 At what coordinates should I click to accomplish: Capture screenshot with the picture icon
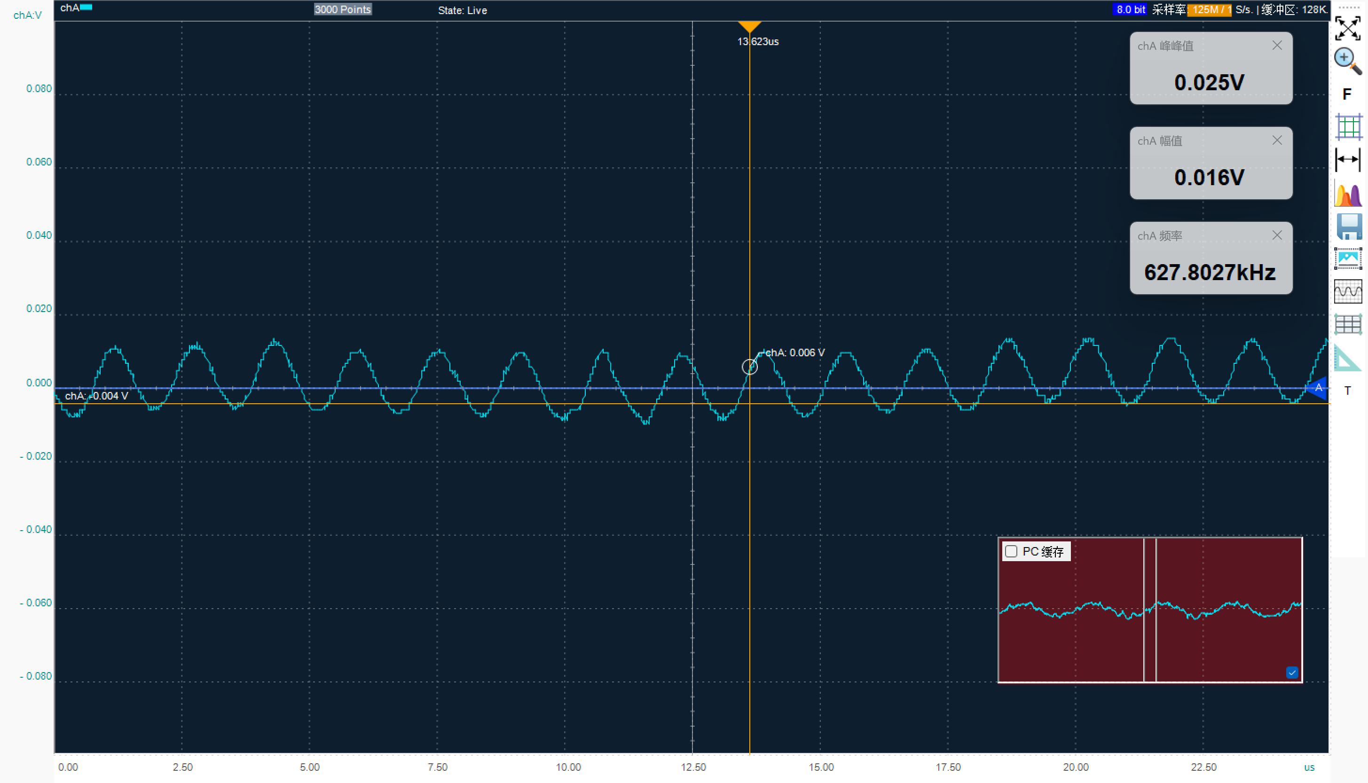1348,258
